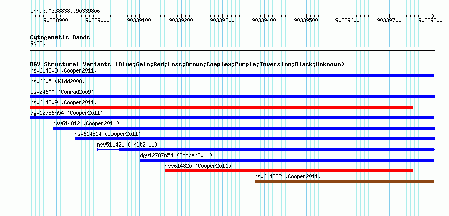Click the chr9:90338838..90339806 region label
Image resolution: width=449 pixels, height=216 pixels.
click(65, 11)
